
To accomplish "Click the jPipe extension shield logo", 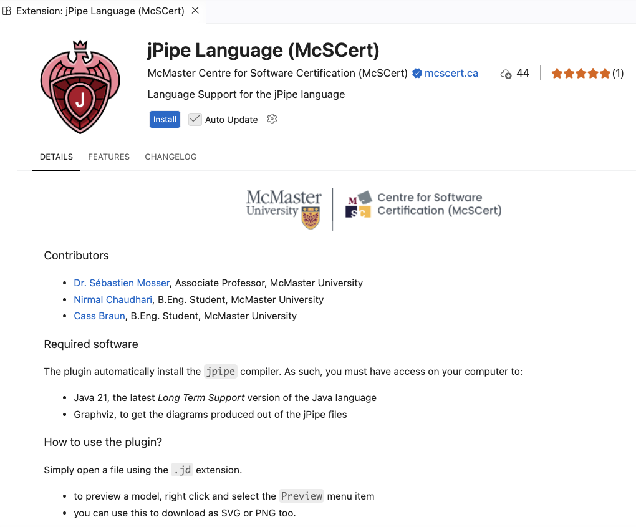I will pyautogui.click(x=80, y=87).
